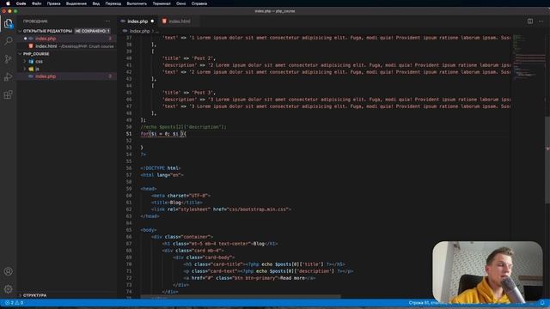Image resolution: width=550 pixels, height=309 pixels.
Task: Open the Search view in activity bar
Action: (x=8, y=41)
